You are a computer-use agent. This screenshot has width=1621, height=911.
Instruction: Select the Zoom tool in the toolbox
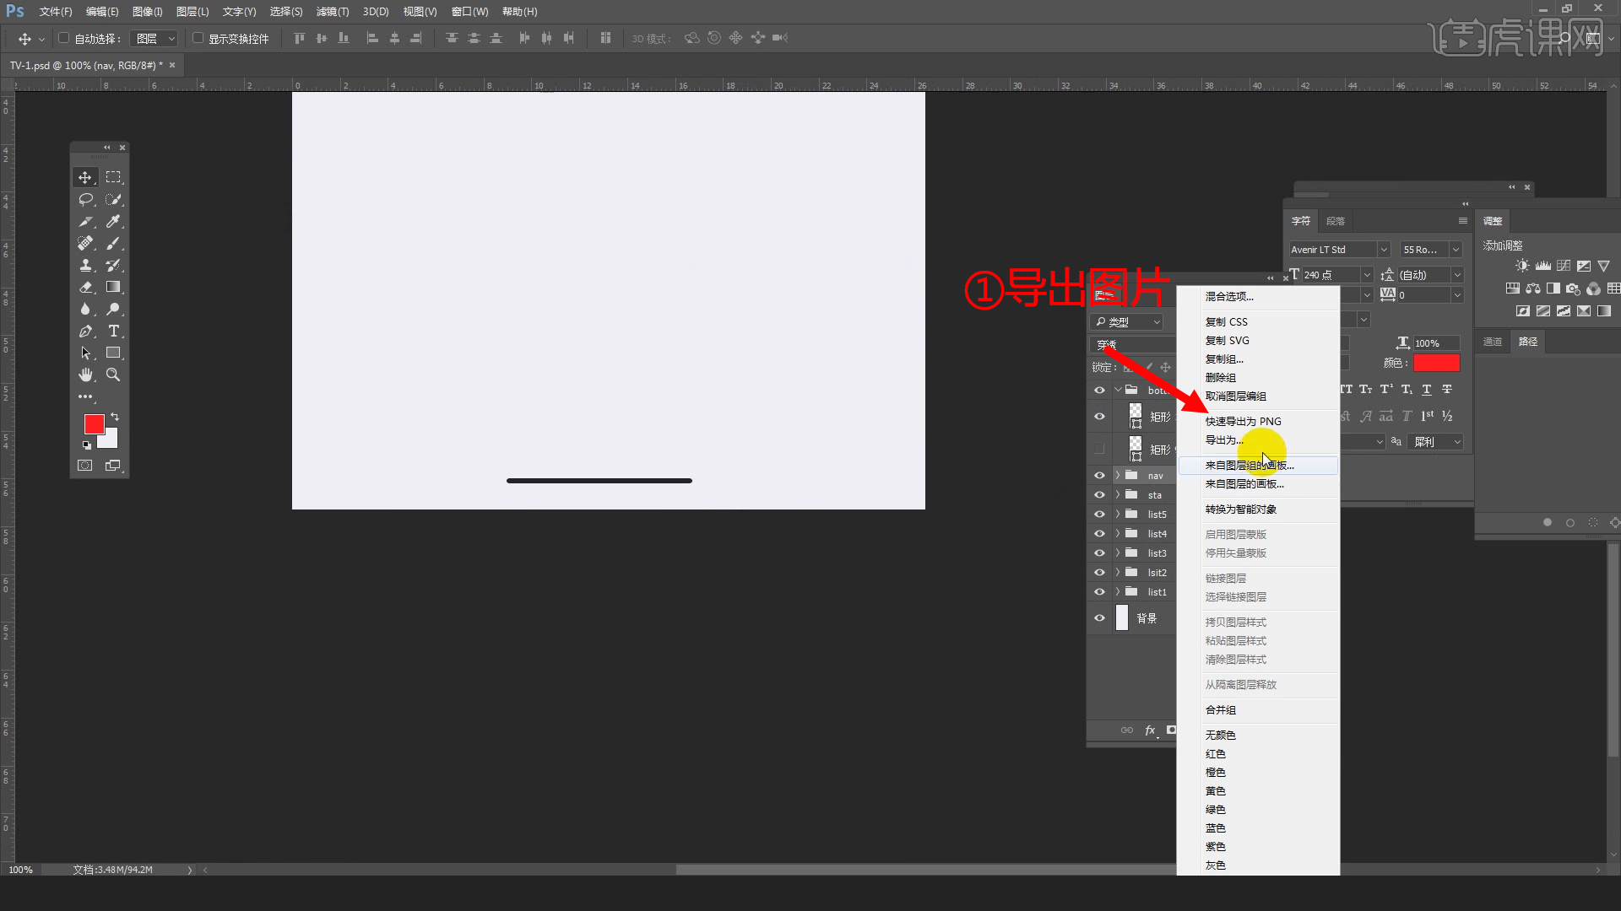113,375
